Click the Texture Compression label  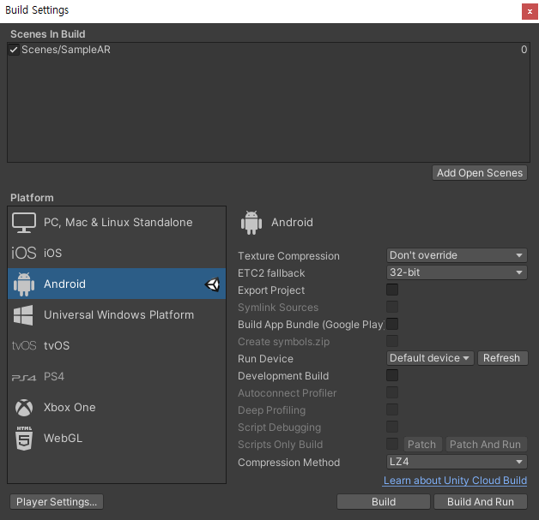tap(288, 256)
